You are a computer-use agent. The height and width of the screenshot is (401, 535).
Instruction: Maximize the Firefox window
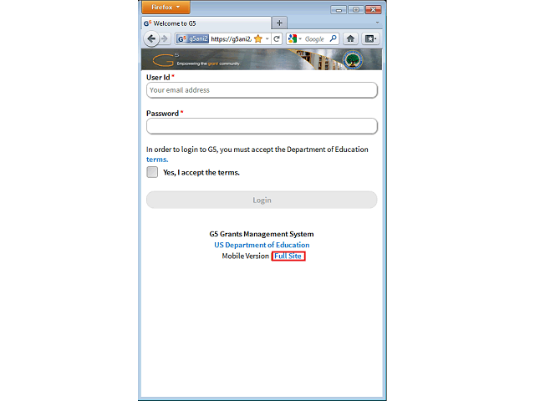[x=355, y=9]
